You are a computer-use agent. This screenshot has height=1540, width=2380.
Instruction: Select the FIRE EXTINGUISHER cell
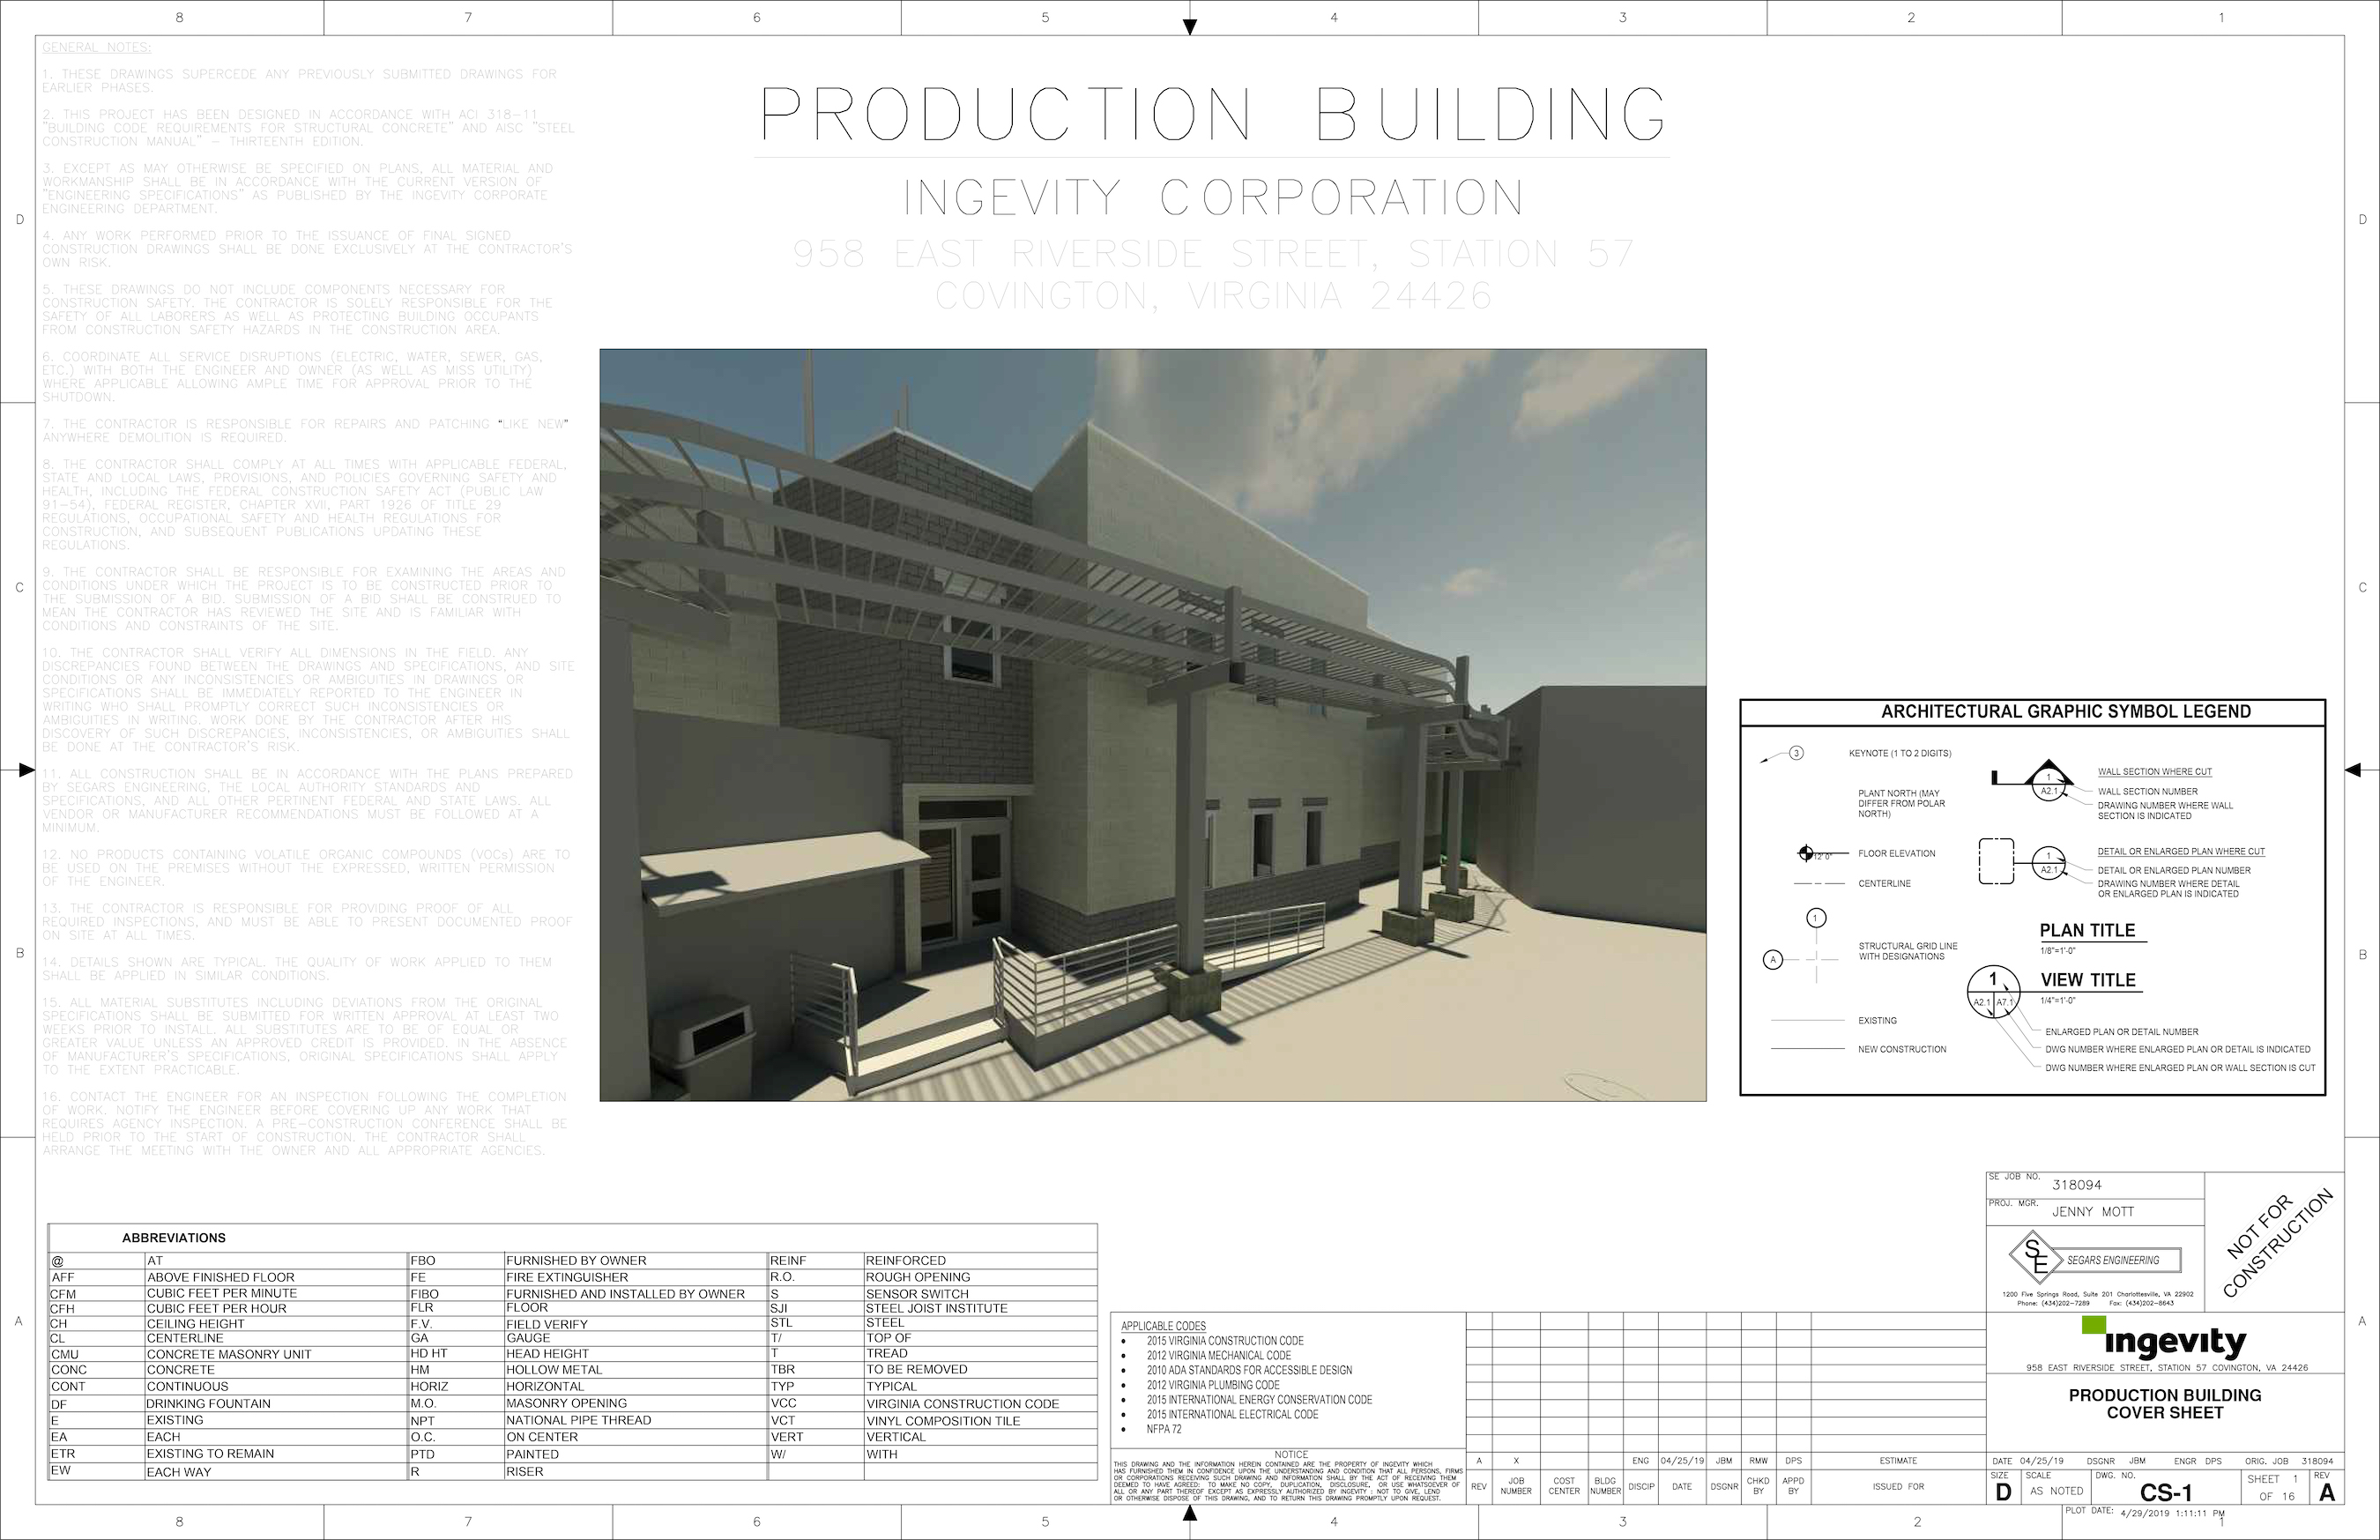[x=635, y=1277]
